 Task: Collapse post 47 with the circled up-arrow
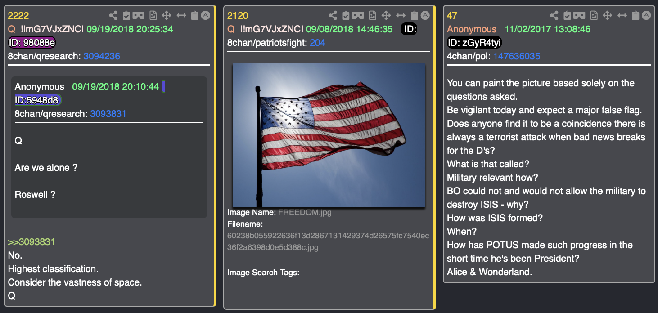point(646,16)
